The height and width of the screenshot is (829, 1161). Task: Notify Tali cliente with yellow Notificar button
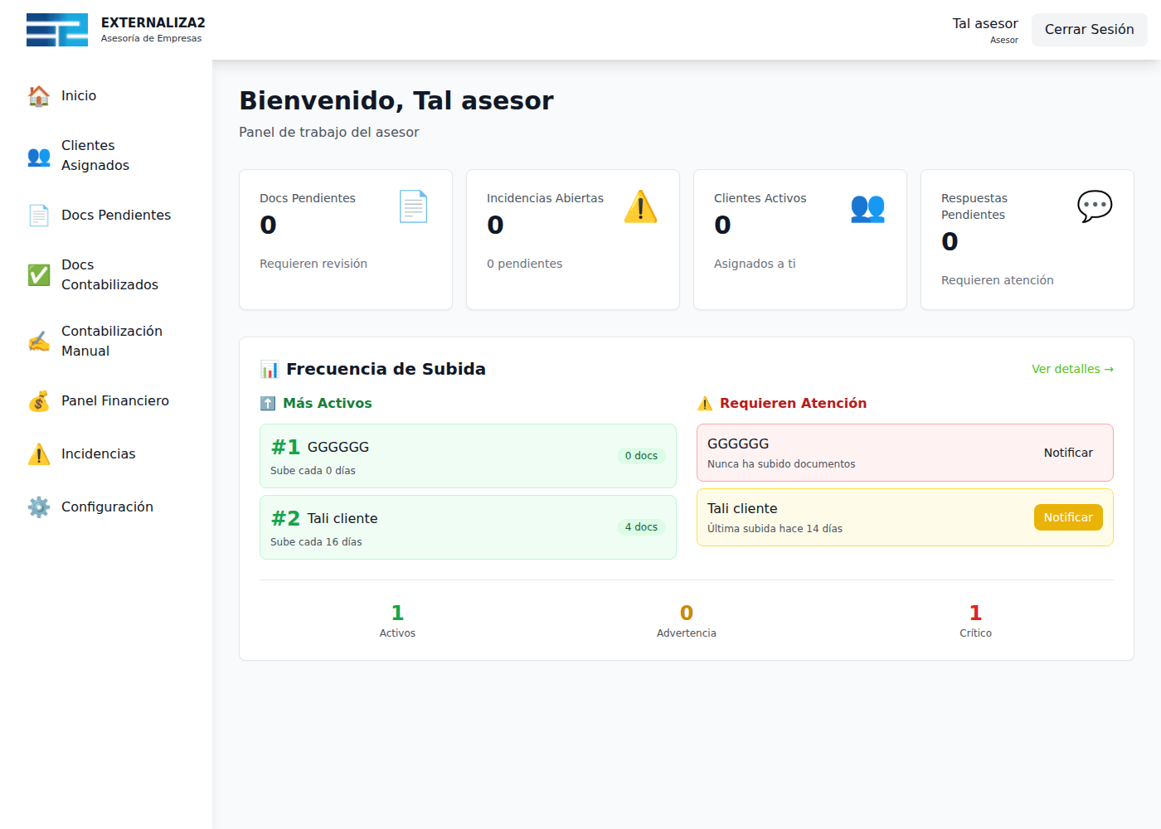(1067, 517)
